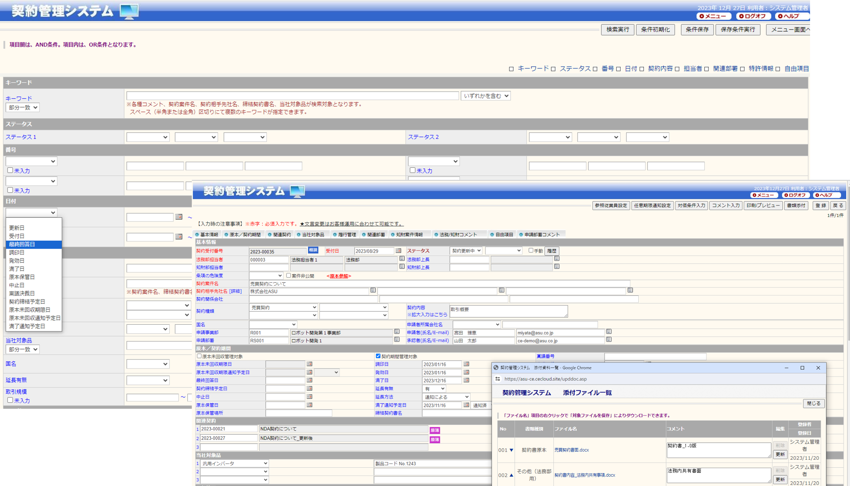
Task: Open calendar for 調印日 2023/01/16
Action: click(466, 364)
